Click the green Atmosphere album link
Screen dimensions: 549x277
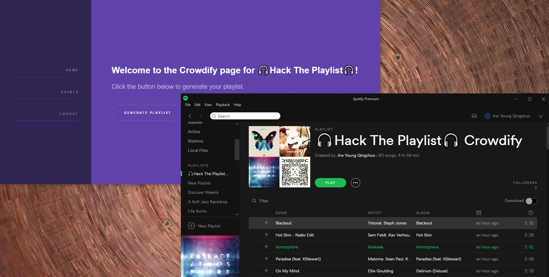tap(427, 247)
